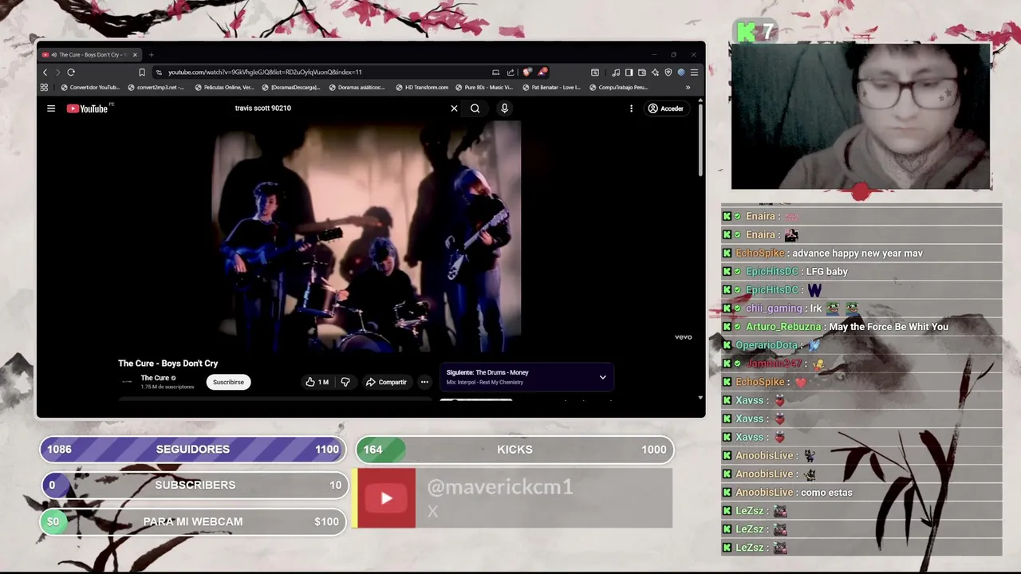Viewport: 1021px width, 574px height.
Task: Reload the page in the browser
Action: [71, 72]
